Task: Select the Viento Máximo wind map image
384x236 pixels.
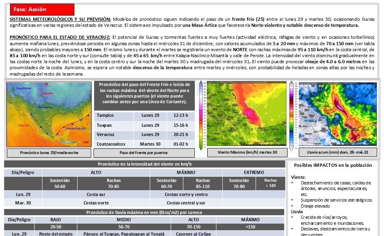Action: pos(246,114)
